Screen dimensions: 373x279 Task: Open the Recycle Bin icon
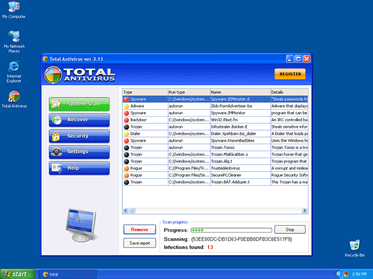point(354,246)
